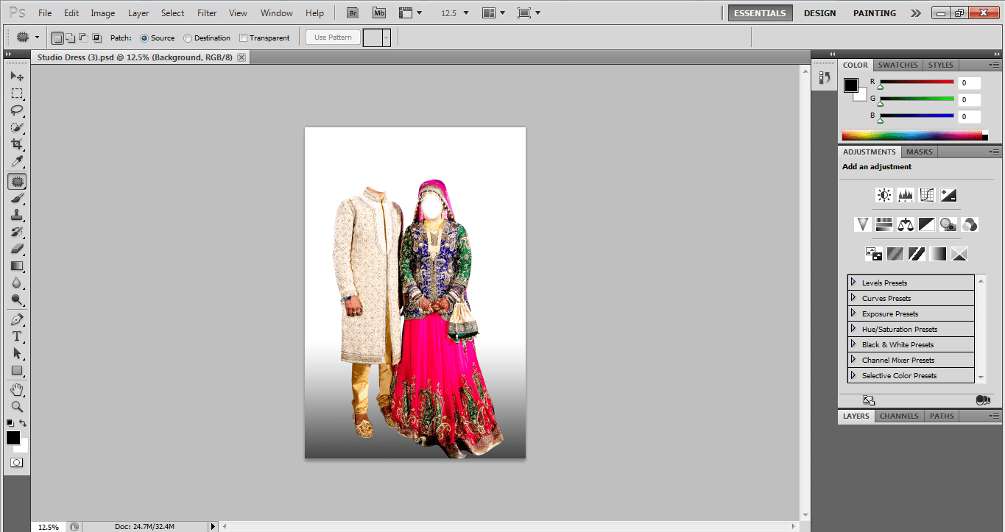The width and height of the screenshot is (1005, 532).
Task: Launch Mini Bridge from application bar
Action: 378,13
